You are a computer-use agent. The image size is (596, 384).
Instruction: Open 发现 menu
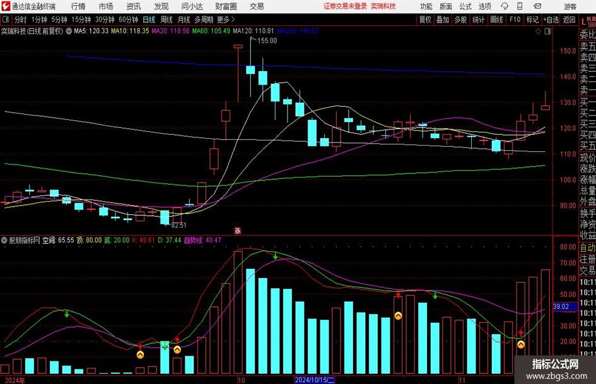tap(161, 6)
